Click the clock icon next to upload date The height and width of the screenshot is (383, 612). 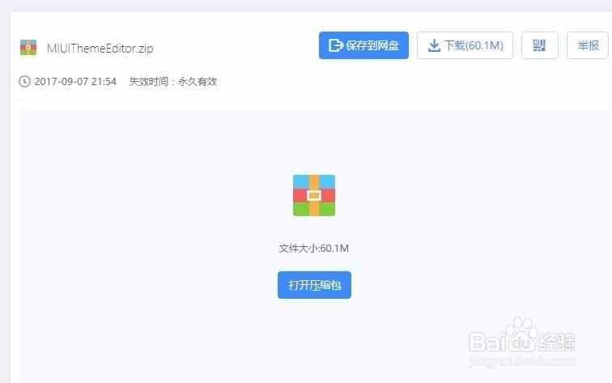[x=24, y=81]
